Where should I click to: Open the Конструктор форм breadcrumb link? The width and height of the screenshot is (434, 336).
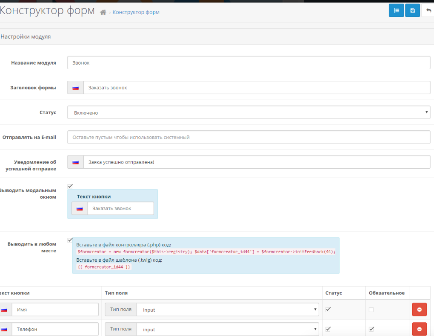(x=136, y=12)
